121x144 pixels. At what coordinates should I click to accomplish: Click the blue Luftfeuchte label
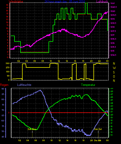pyautogui.click(x=24, y=85)
